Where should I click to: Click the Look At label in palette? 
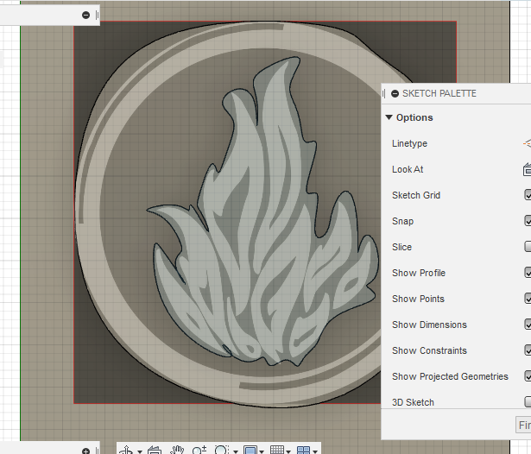[408, 169]
